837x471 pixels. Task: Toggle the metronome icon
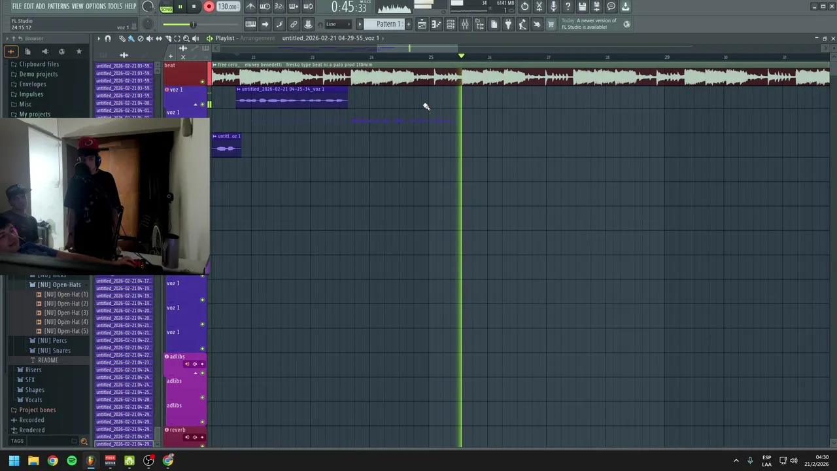(250, 7)
